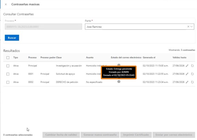
Task: Select the Investigación y acusación class cell
Action: (69, 66)
